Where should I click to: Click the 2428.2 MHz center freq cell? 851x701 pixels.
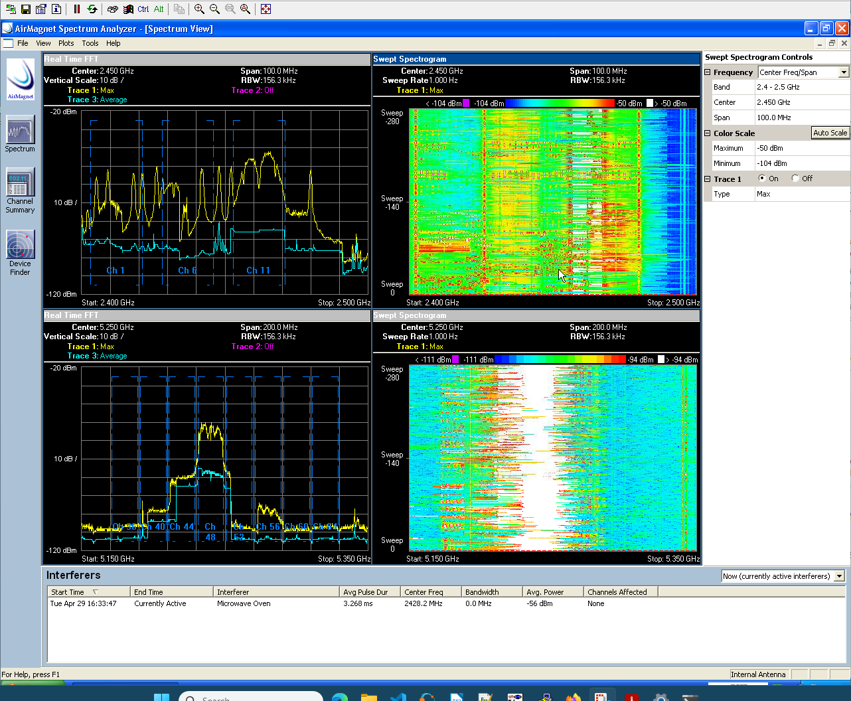click(x=424, y=603)
